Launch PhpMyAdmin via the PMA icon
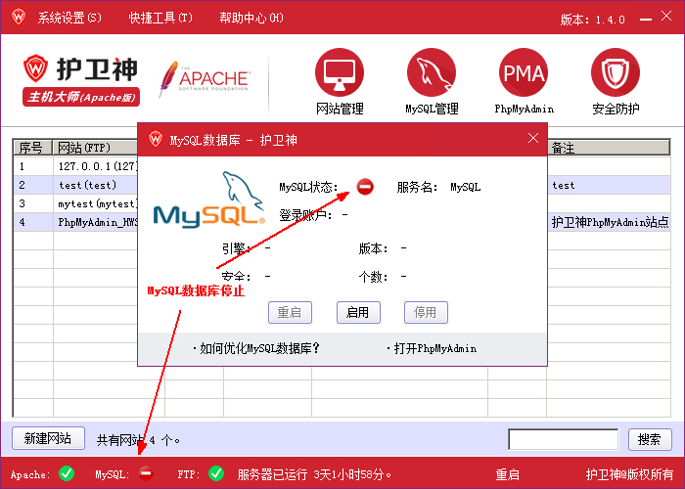 tap(524, 73)
